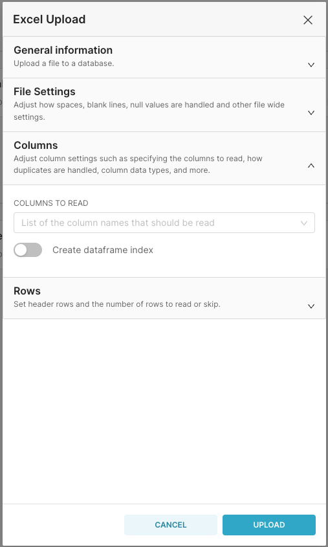This screenshot has height=547, width=328.
Task: Click 'Upload a file to a database.' description
Action: pos(64,63)
